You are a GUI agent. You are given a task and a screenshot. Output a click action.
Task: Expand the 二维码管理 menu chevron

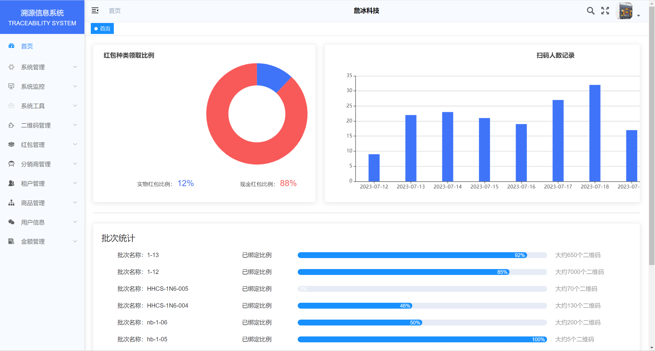[x=75, y=125]
